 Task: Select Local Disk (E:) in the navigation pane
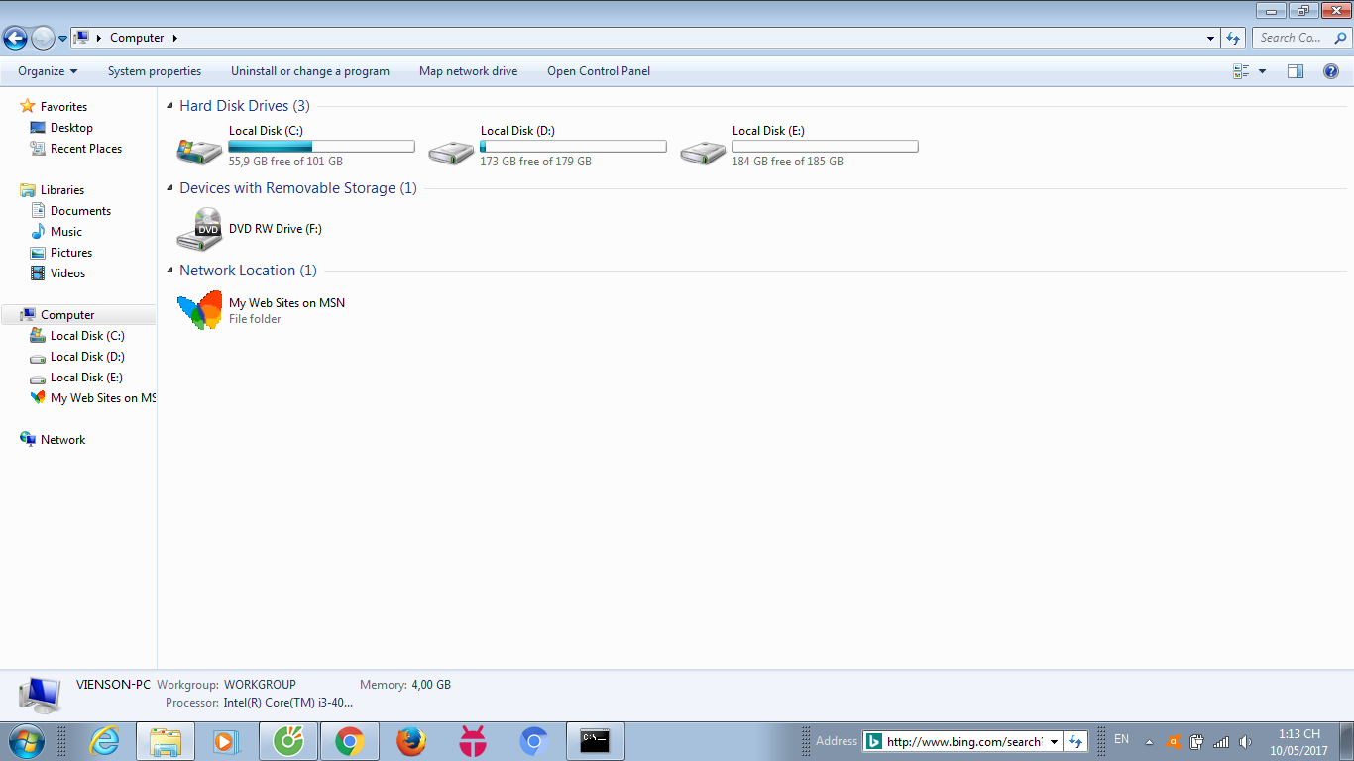coord(87,378)
